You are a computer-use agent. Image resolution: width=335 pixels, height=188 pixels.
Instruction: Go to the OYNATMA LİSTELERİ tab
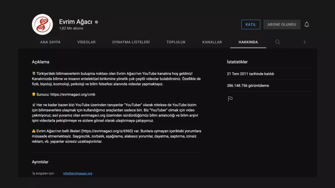(131, 42)
